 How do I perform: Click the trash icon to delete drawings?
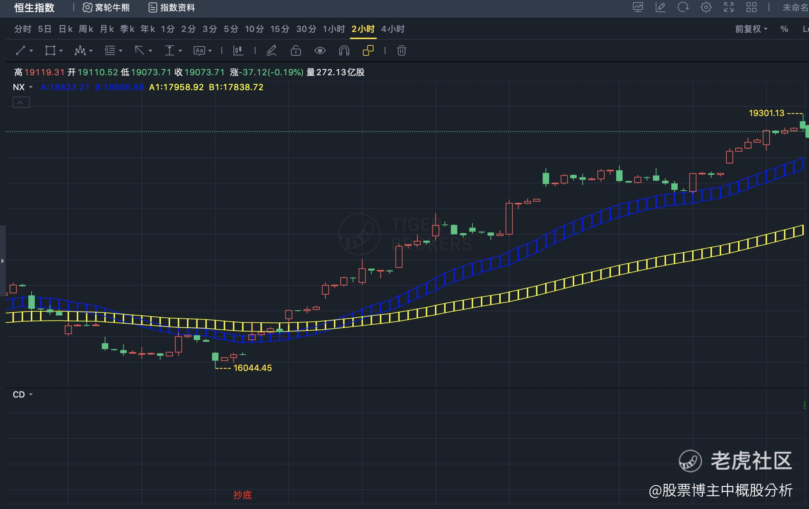click(401, 51)
